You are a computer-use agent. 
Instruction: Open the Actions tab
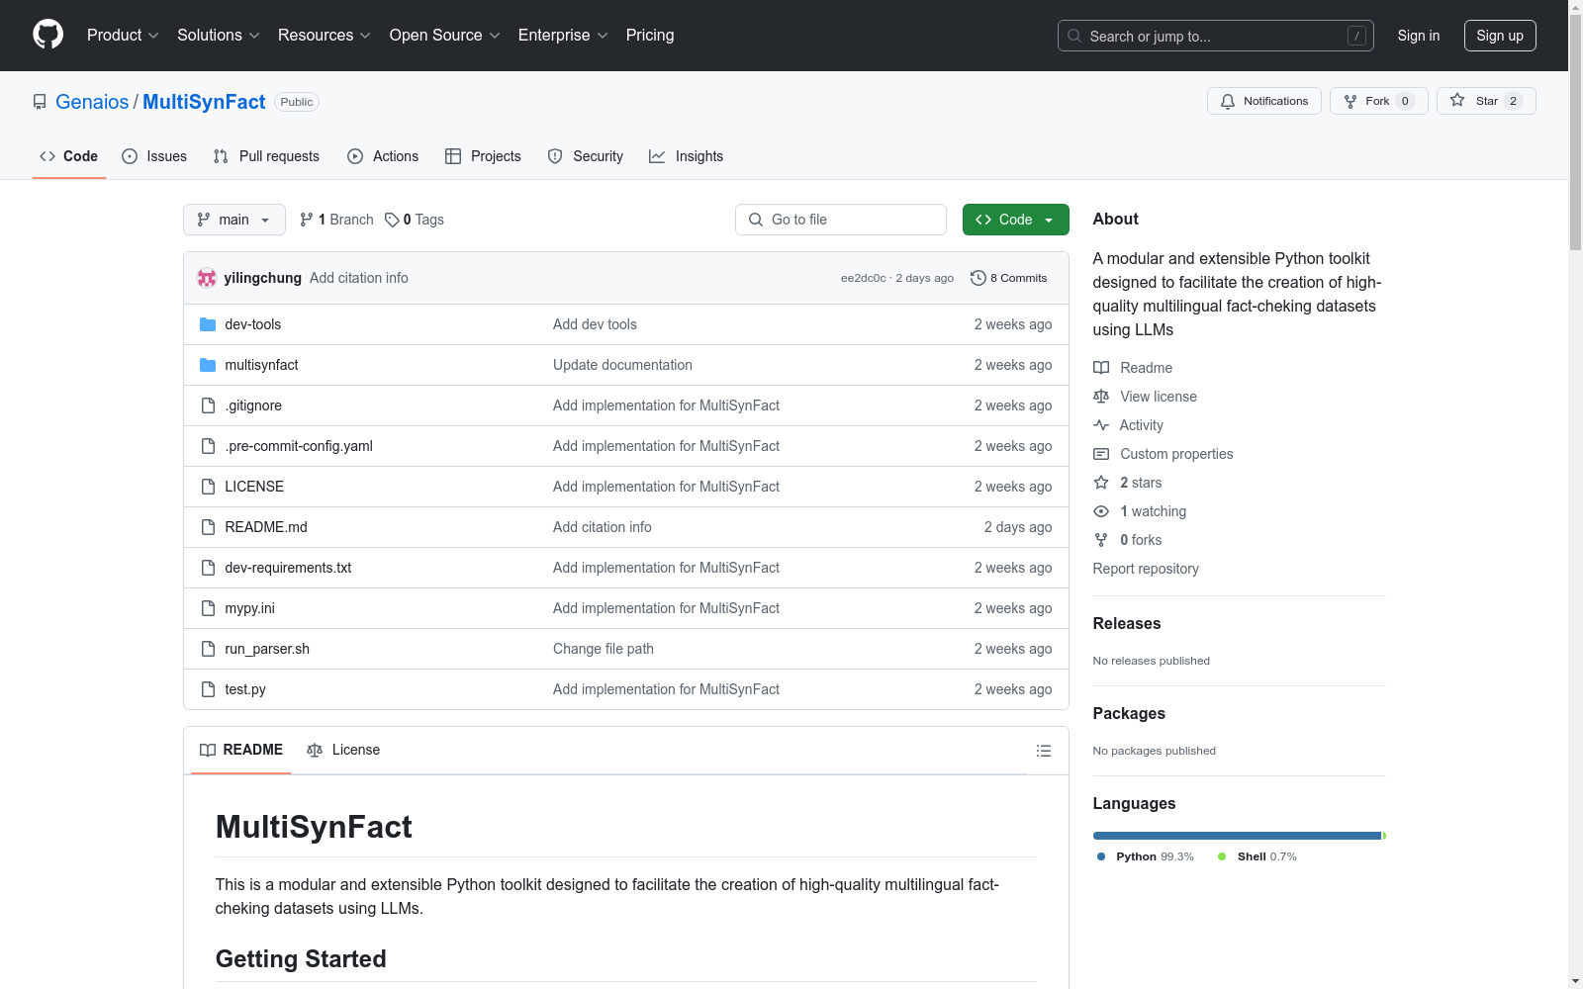coord(383,156)
